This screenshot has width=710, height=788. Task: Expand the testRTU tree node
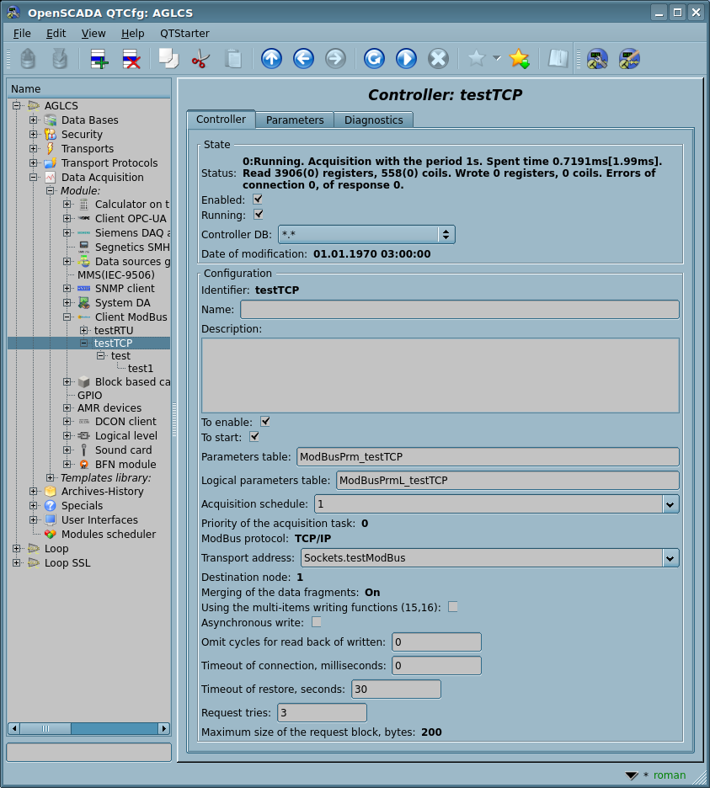84,331
